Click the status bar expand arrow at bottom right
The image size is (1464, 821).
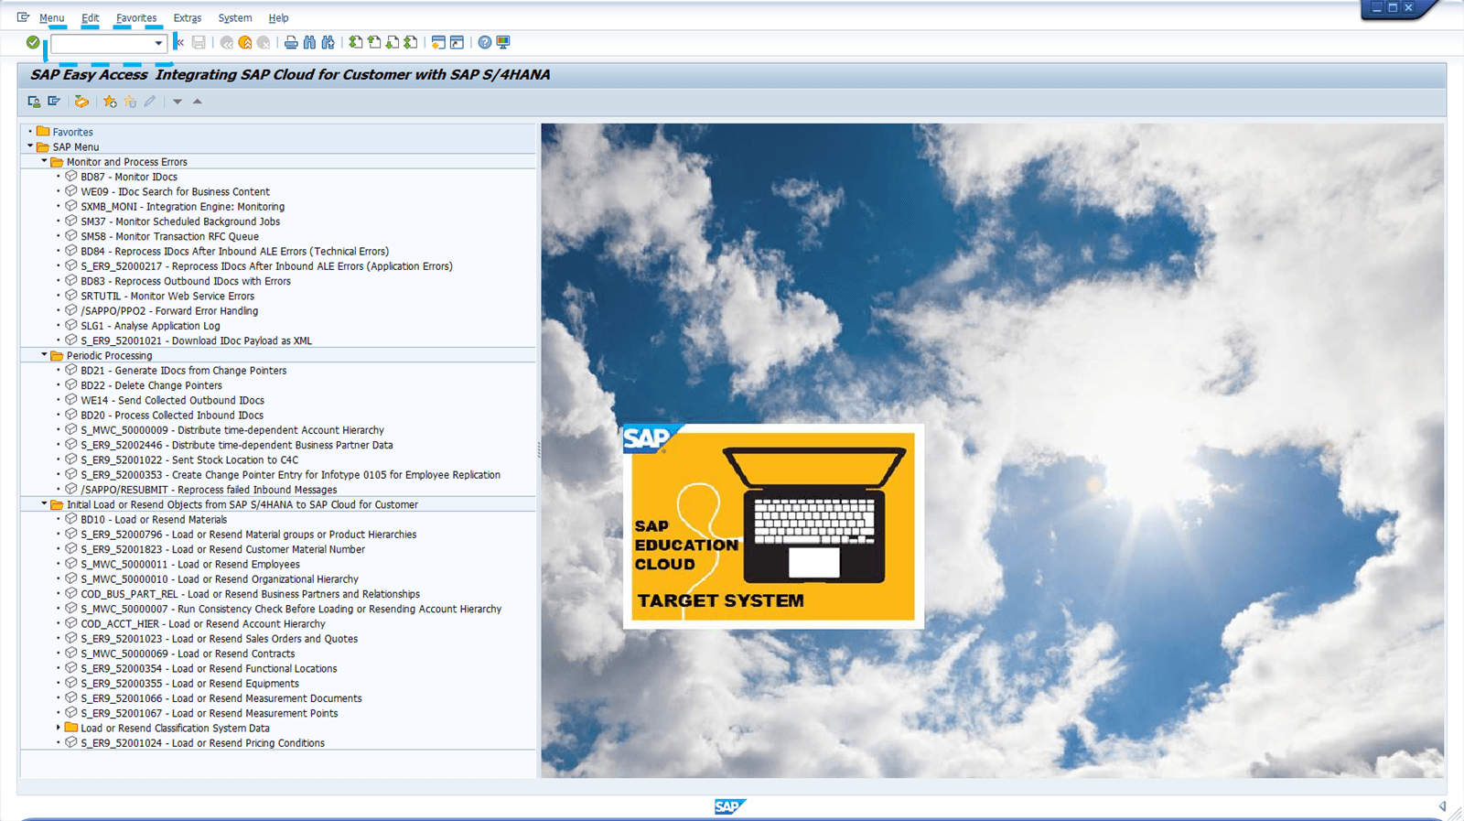pos(1442,806)
